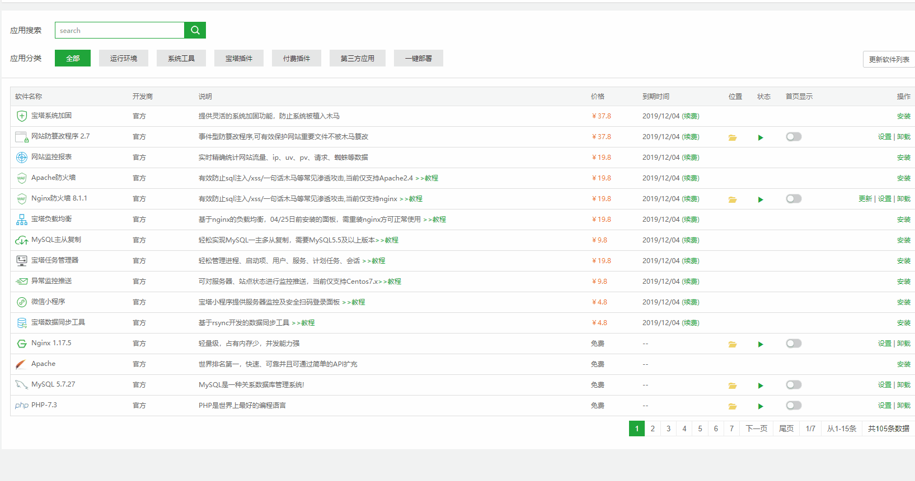Click the status play icon for PHP-7.3
Image resolution: width=915 pixels, height=481 pixels.
pos(761,406)
